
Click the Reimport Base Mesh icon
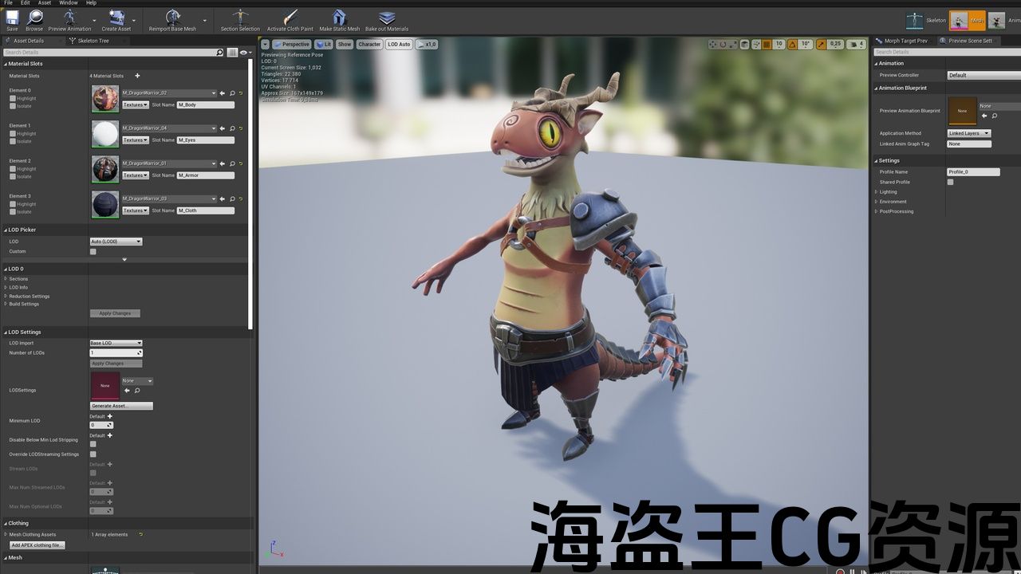click(x=172, y=18)
